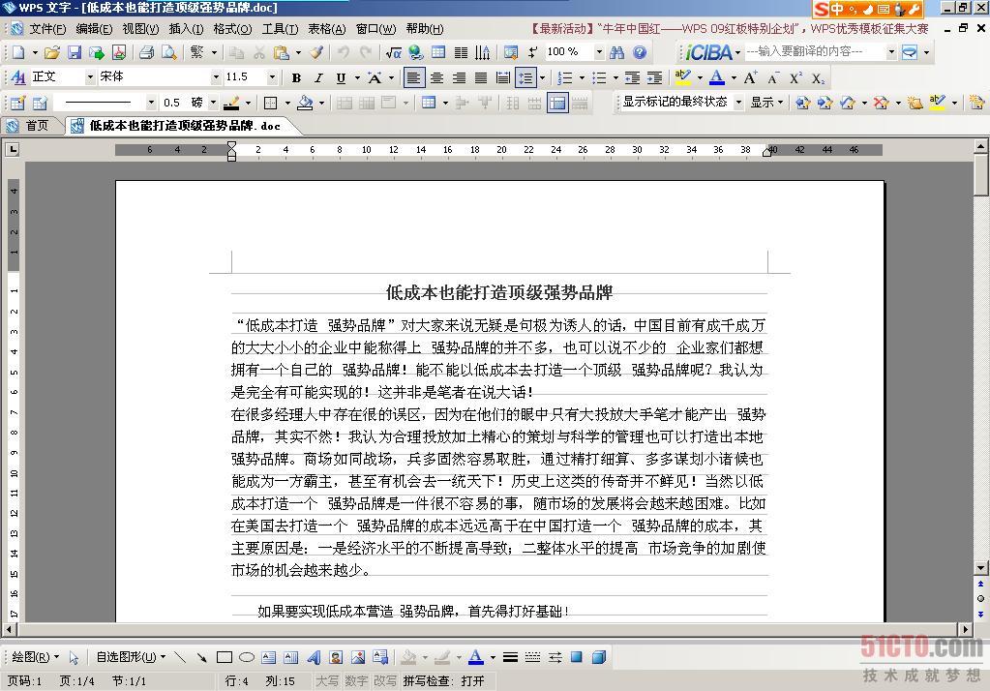This screenshot has height=691, width=990.
Task: Open Print Preview
Action: coord(168,52)
